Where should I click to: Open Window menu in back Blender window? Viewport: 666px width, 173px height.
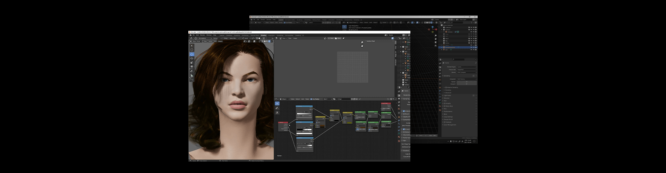[x=269, y=20]
